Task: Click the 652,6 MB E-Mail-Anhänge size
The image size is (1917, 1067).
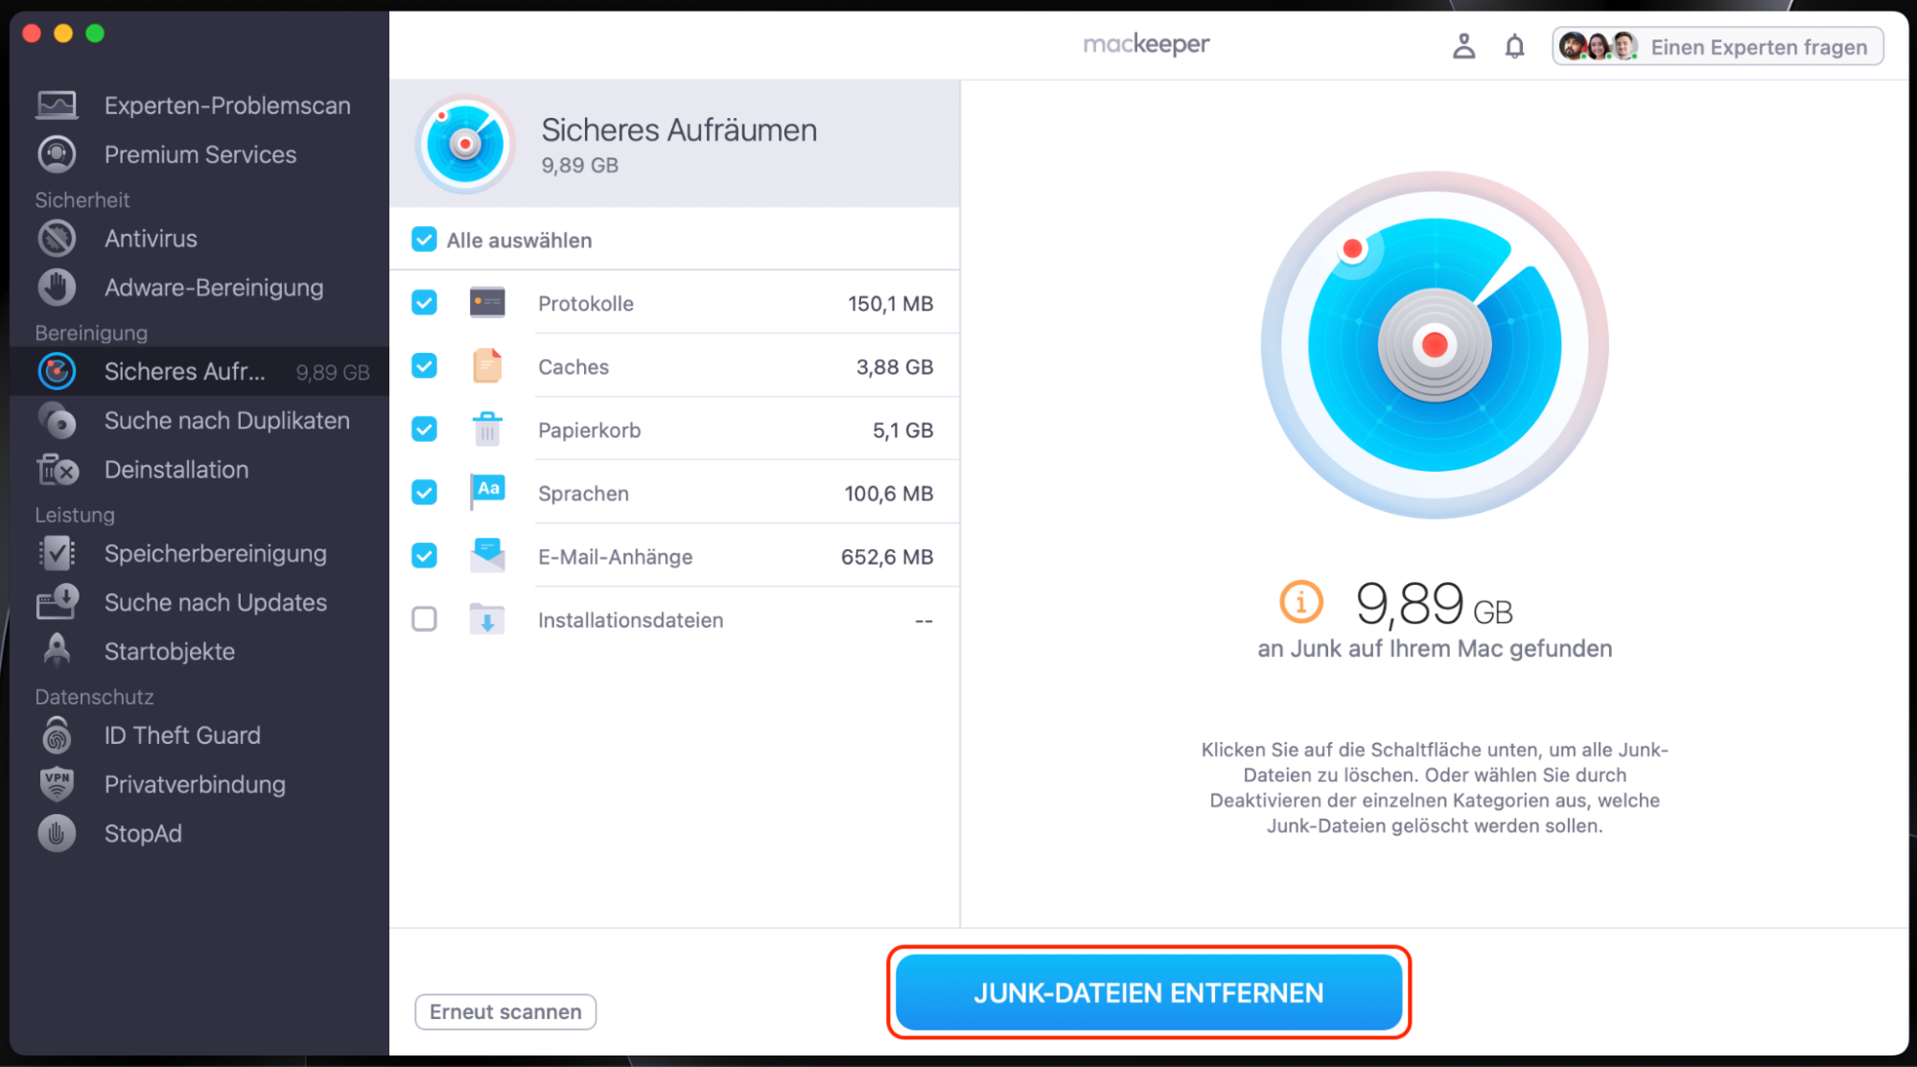Action: pos(887,557)
